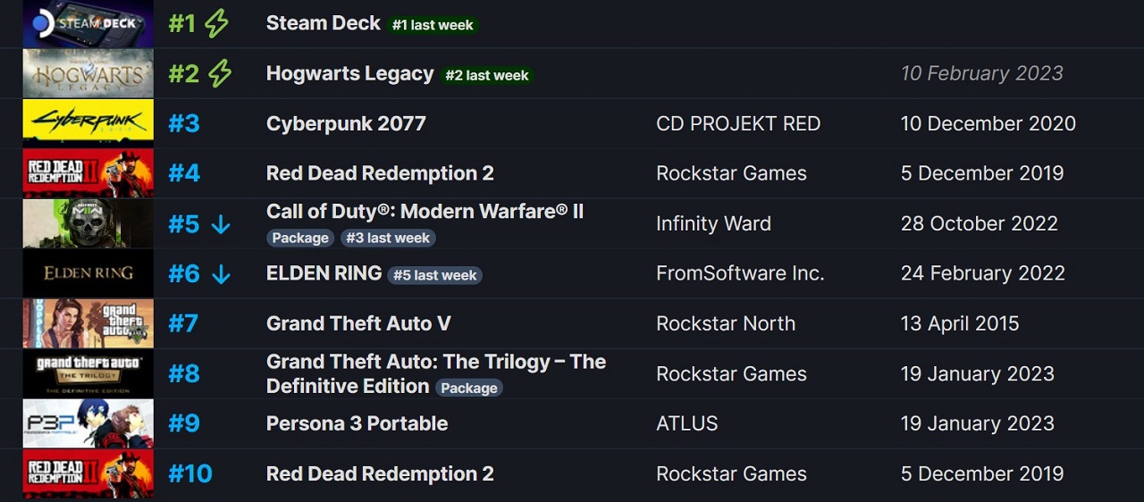
Task: Click the CD PROJEKT RED developer name
Action: (738, 123)
